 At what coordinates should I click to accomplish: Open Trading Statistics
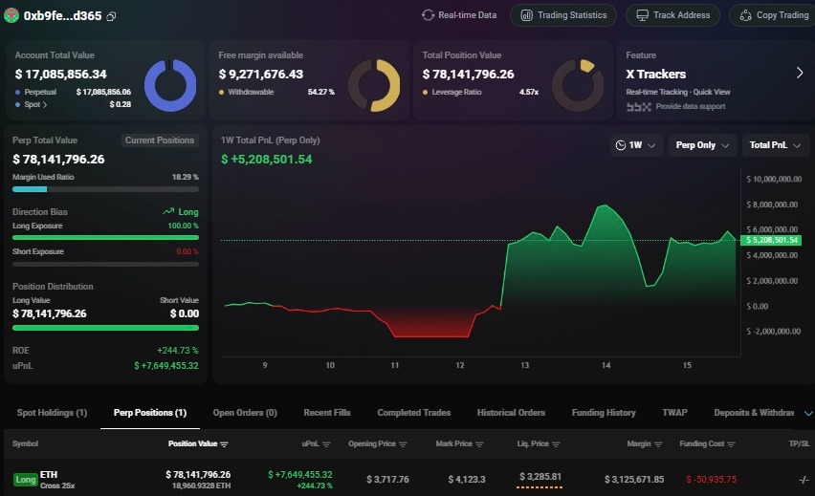pyautogui.click(x=562, y=15)
